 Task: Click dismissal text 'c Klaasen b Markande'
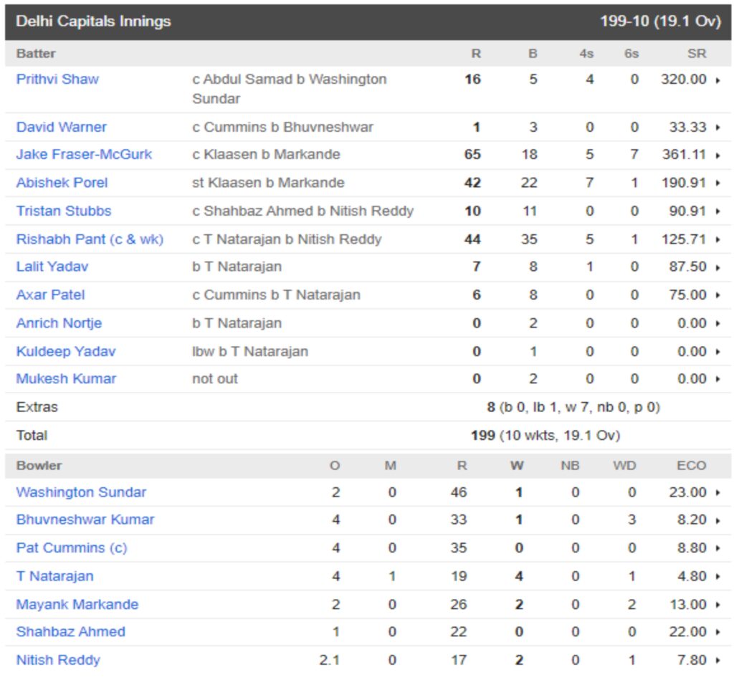pos(266,155)
